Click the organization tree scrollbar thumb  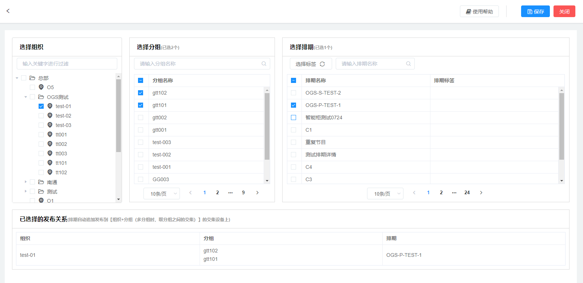pyautogui.click(x=118, y=116)
